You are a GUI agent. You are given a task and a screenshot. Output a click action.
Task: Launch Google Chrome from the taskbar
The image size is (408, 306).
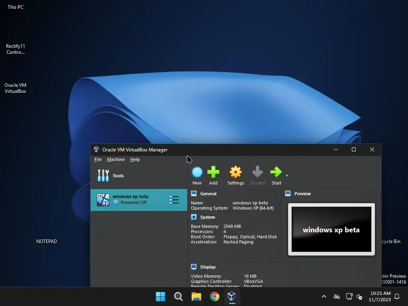point(215,296)
